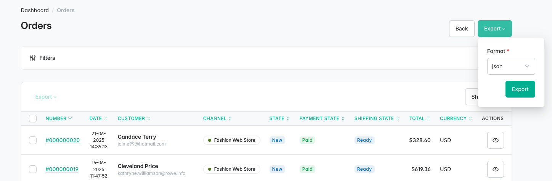Confirm export with green Export button
The width and height of the screenshot is (552, 181).
520,89
